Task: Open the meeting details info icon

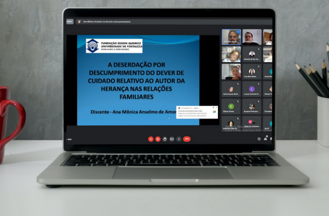Action: click(259, 139)
